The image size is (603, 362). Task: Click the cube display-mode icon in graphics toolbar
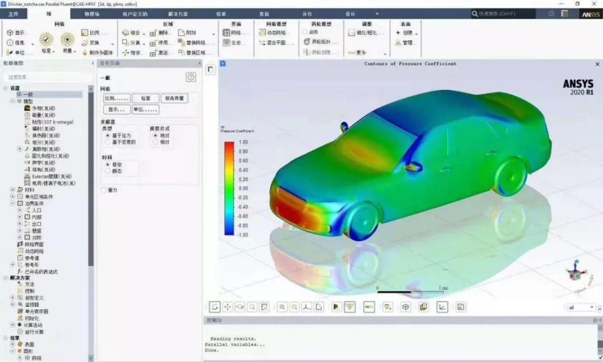click(x=406, y=307)
